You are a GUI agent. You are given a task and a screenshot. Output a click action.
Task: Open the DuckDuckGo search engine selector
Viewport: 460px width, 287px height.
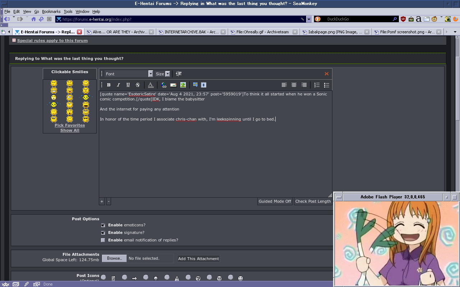[318, 19]
